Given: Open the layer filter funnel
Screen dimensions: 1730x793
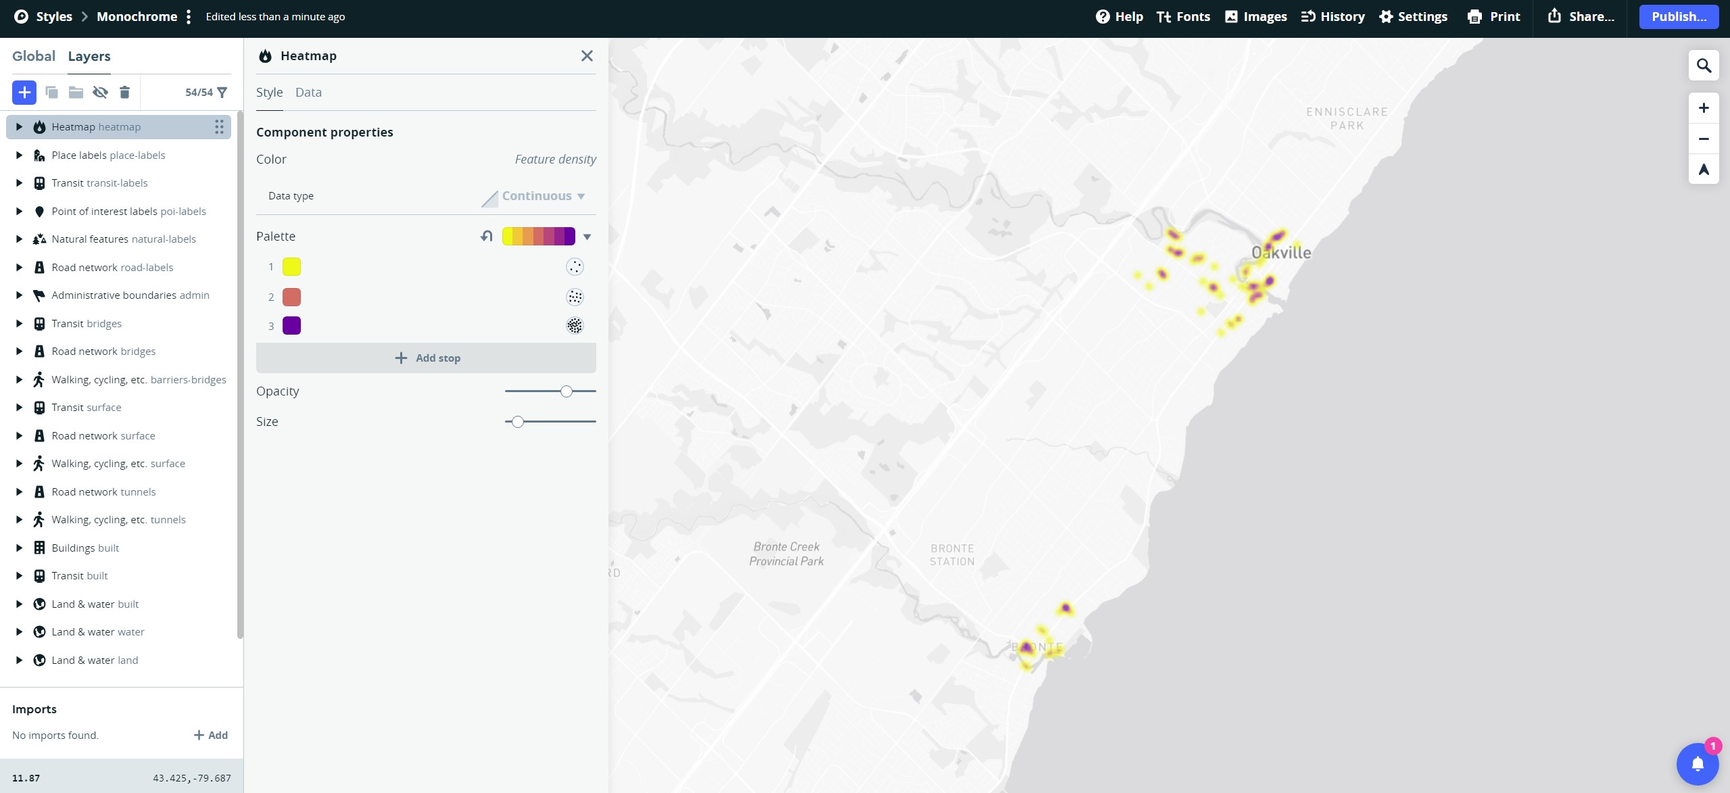Looking at the screenshot, I should coord(222,92).
